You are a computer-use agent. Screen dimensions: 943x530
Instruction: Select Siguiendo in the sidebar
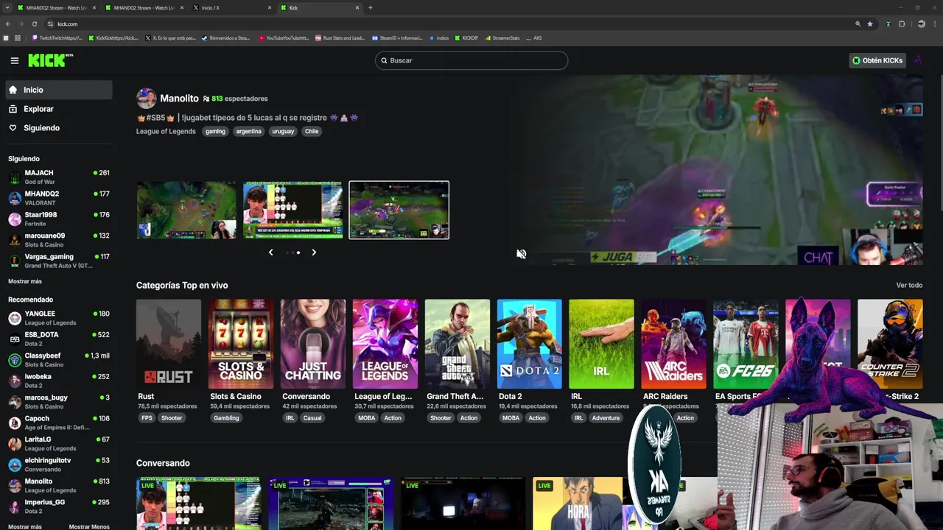tap(59, 128)
